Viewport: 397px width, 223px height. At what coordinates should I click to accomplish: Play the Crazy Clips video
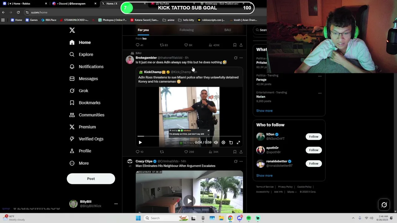(x=189, y=201)
